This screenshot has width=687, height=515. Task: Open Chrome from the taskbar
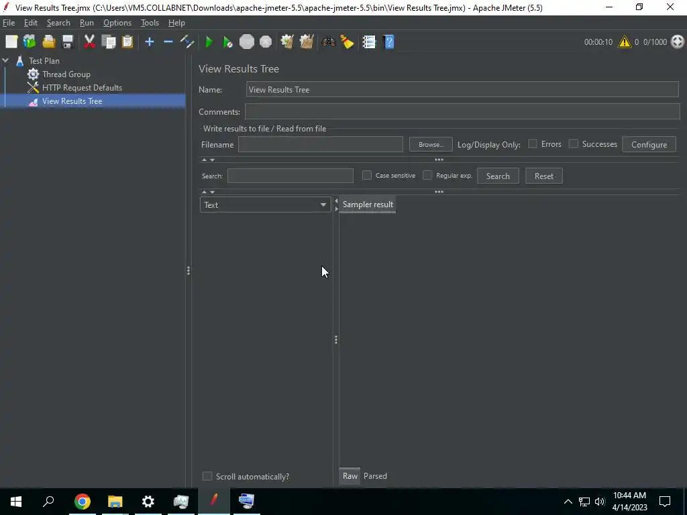[x=82, y=501]
